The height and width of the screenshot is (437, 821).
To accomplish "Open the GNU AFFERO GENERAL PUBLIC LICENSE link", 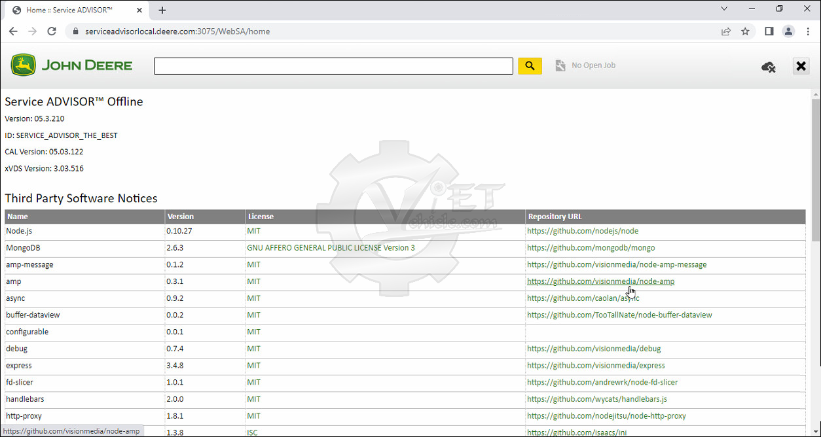I will (331, 248).
